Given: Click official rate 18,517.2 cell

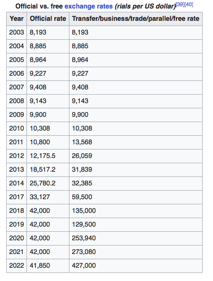Looking at the screenshot, I should coord(48,169).
